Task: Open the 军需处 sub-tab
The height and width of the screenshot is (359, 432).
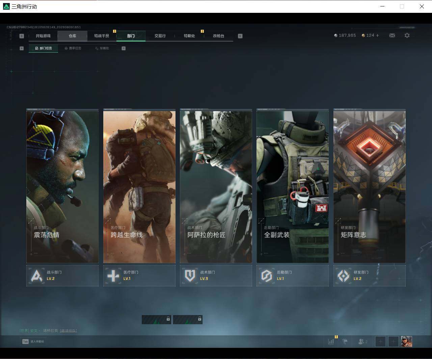Action: click(102, 48)
